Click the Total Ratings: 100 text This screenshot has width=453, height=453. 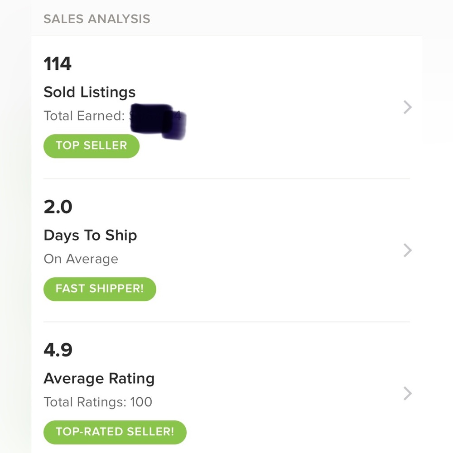98,402
